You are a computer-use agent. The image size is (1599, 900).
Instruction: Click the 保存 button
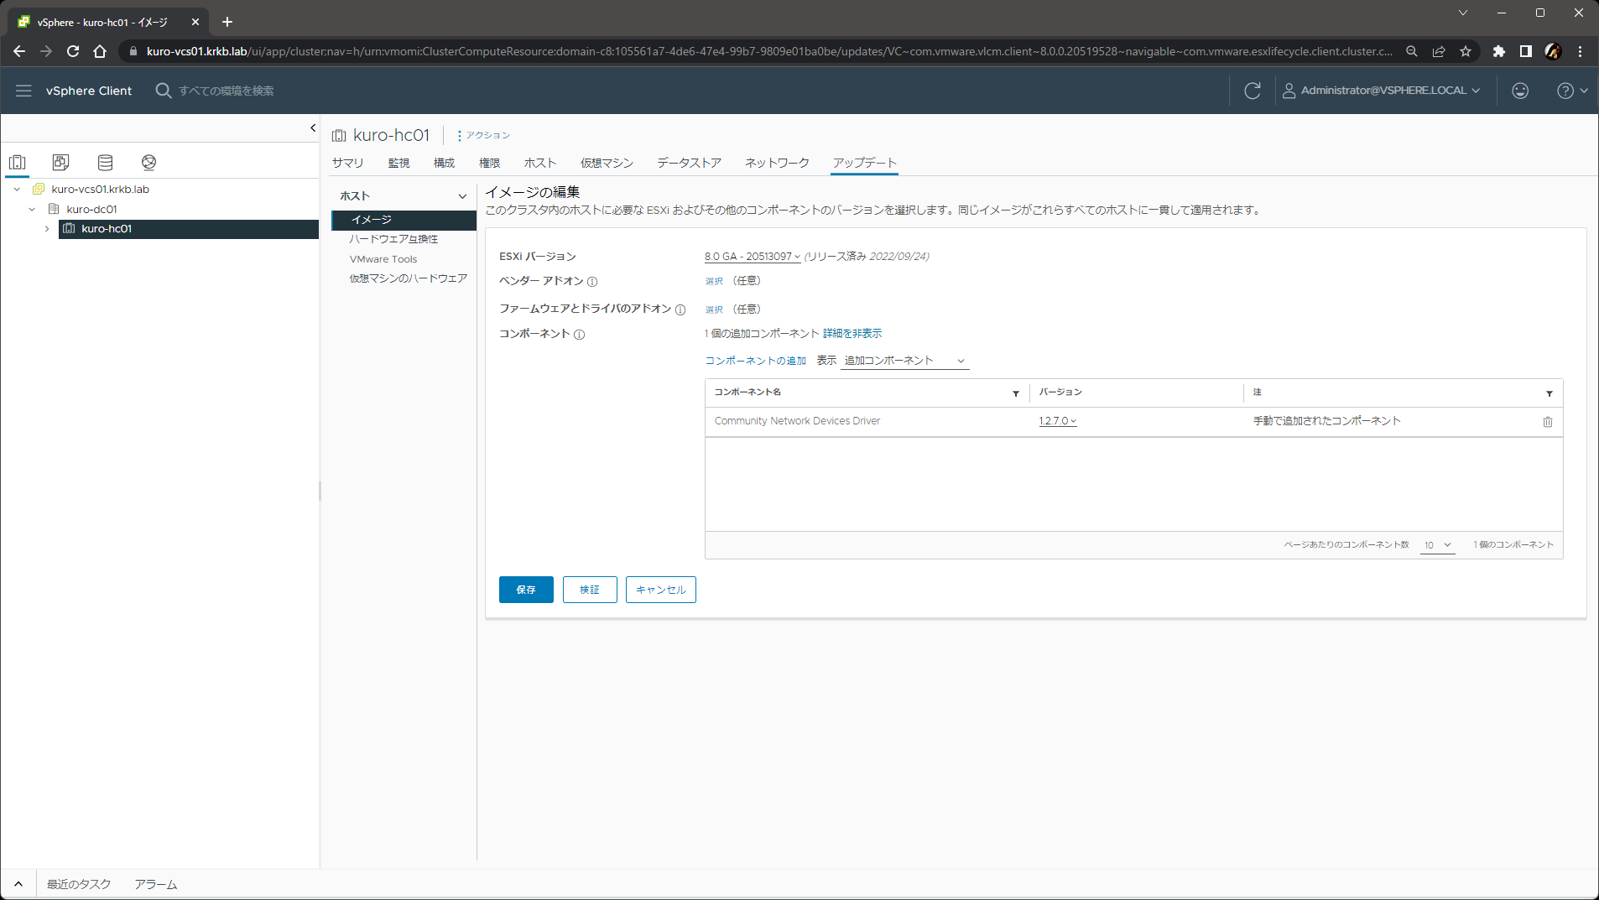[x=526, y=590]
